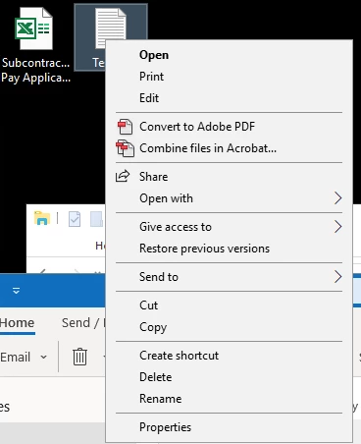Image resolution: width=361 pixels, height=444 pixels.
Task: Open the Give access to submenu
Action: [229, 227]
